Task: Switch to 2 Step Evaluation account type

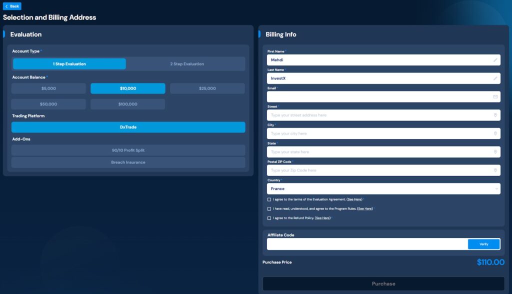Action: click(x=186, y=64)
